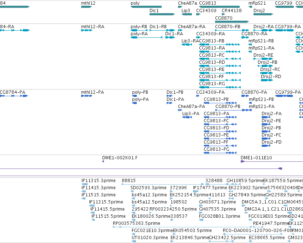Click the 'UT01020.3prime' EST label
The image size is (303, 243).
click(150, 238)
